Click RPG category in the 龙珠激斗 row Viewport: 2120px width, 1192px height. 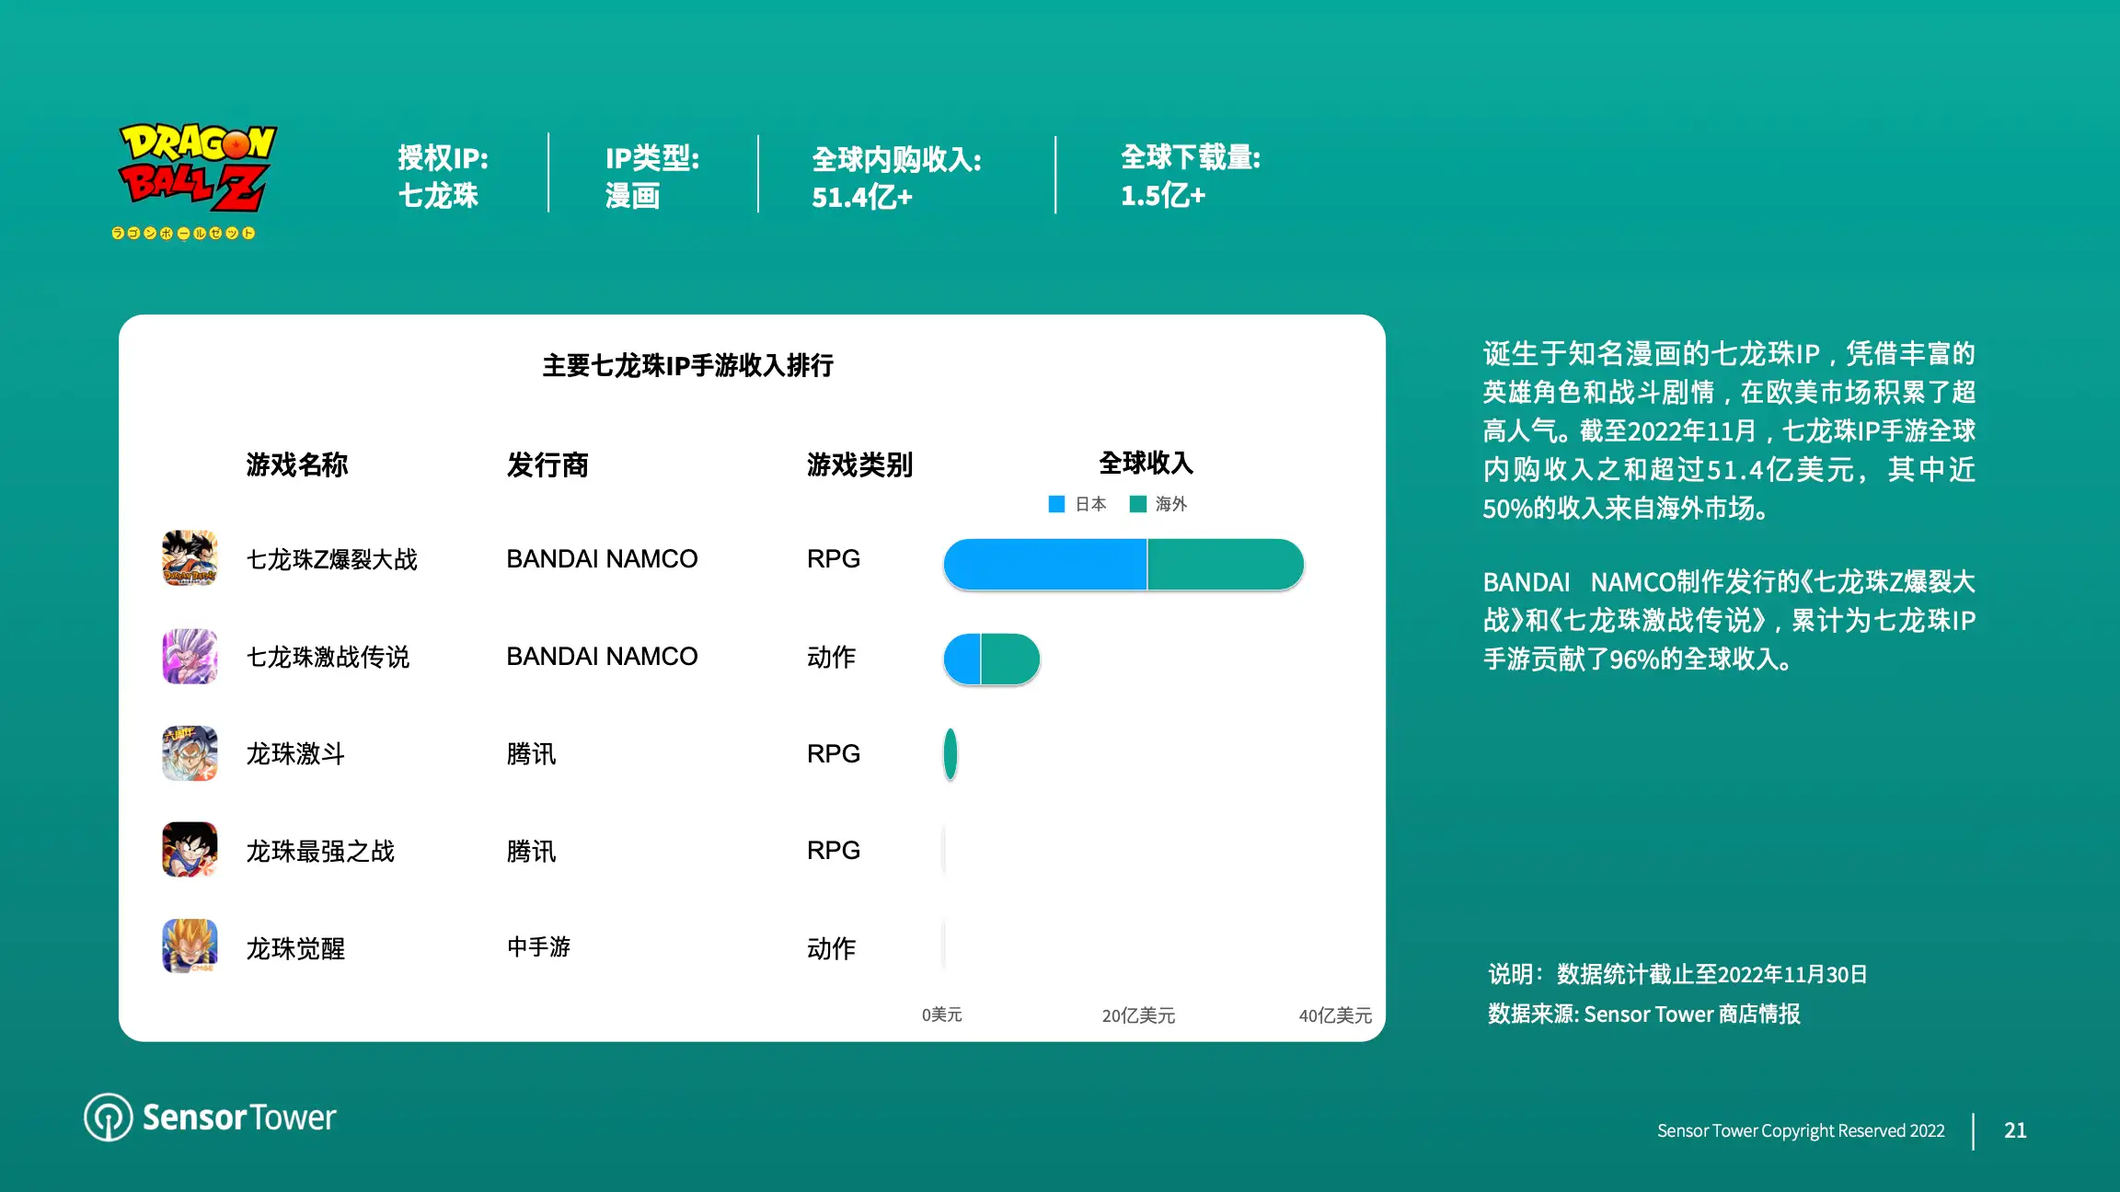coord(834,753)
